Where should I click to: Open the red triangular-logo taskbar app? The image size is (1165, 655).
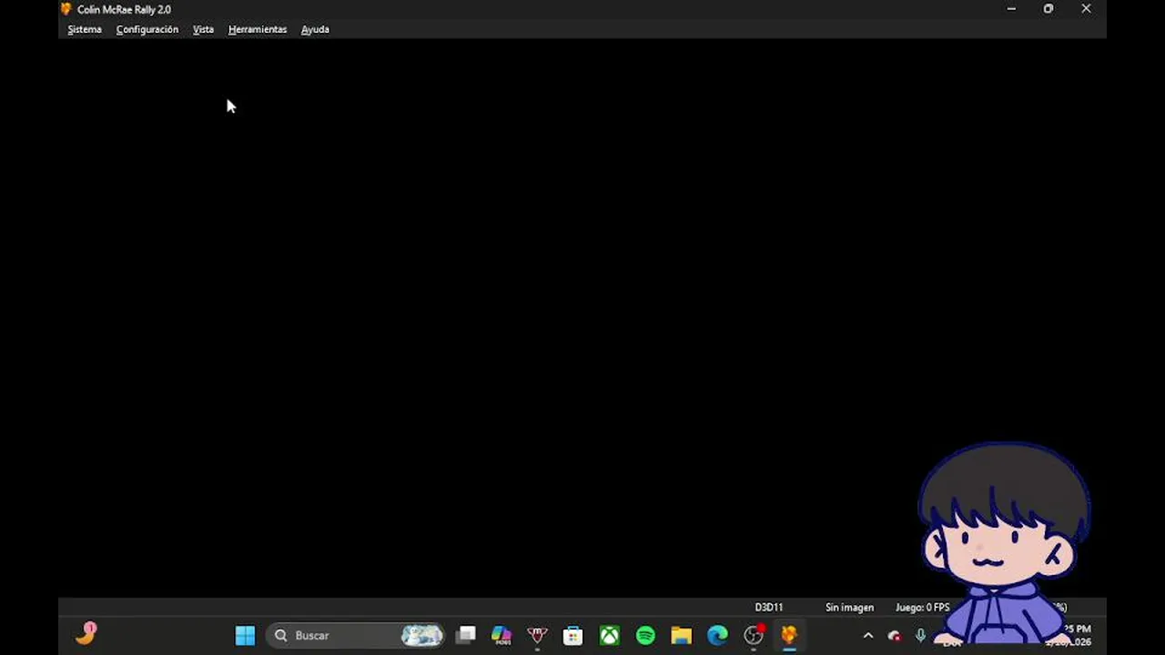tap(537, 635)
